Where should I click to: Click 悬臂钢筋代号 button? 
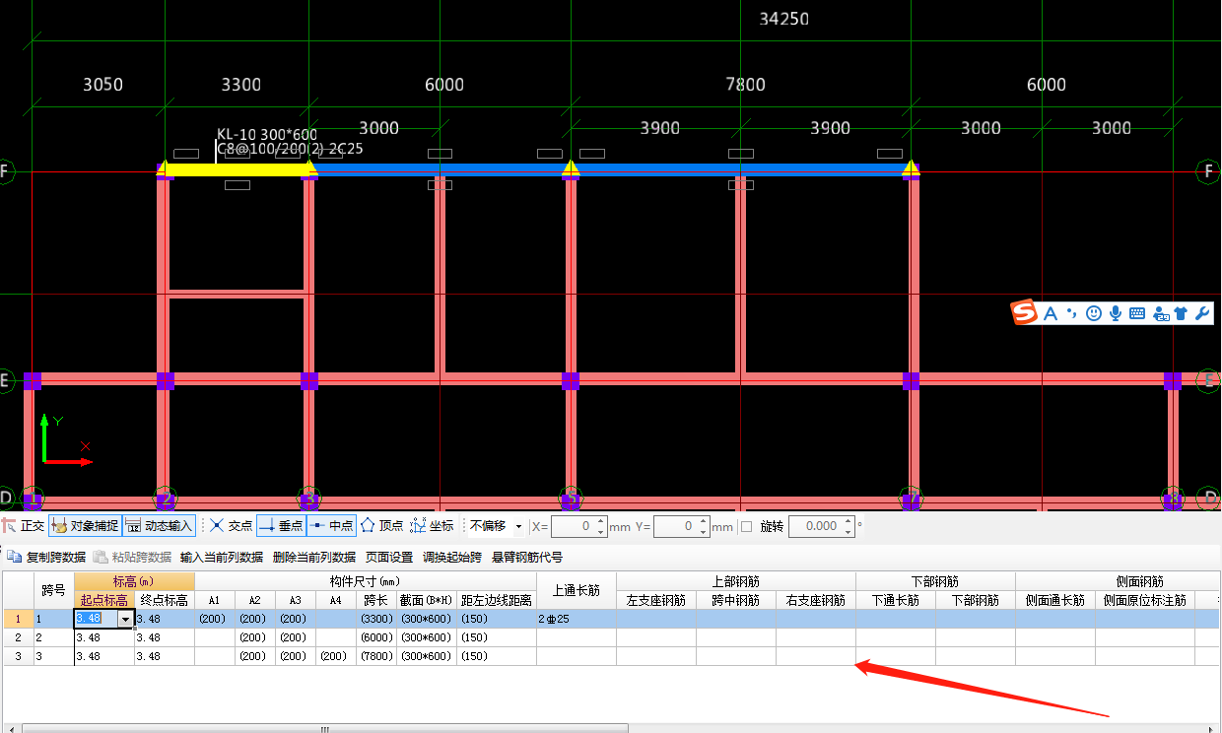(527, 557)
